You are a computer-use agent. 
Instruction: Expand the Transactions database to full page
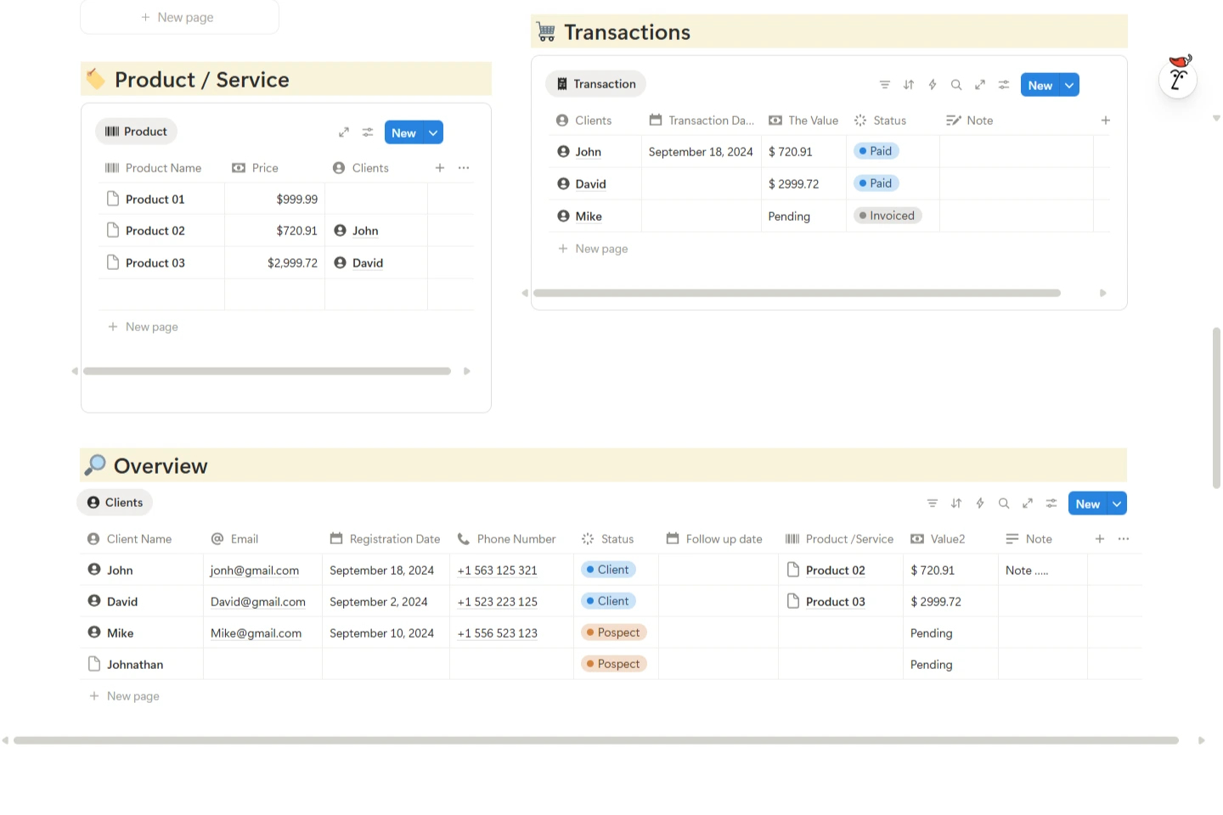tap(979, 84)
